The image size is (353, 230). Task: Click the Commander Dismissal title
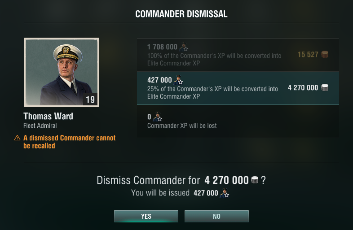tap(181, 14)
